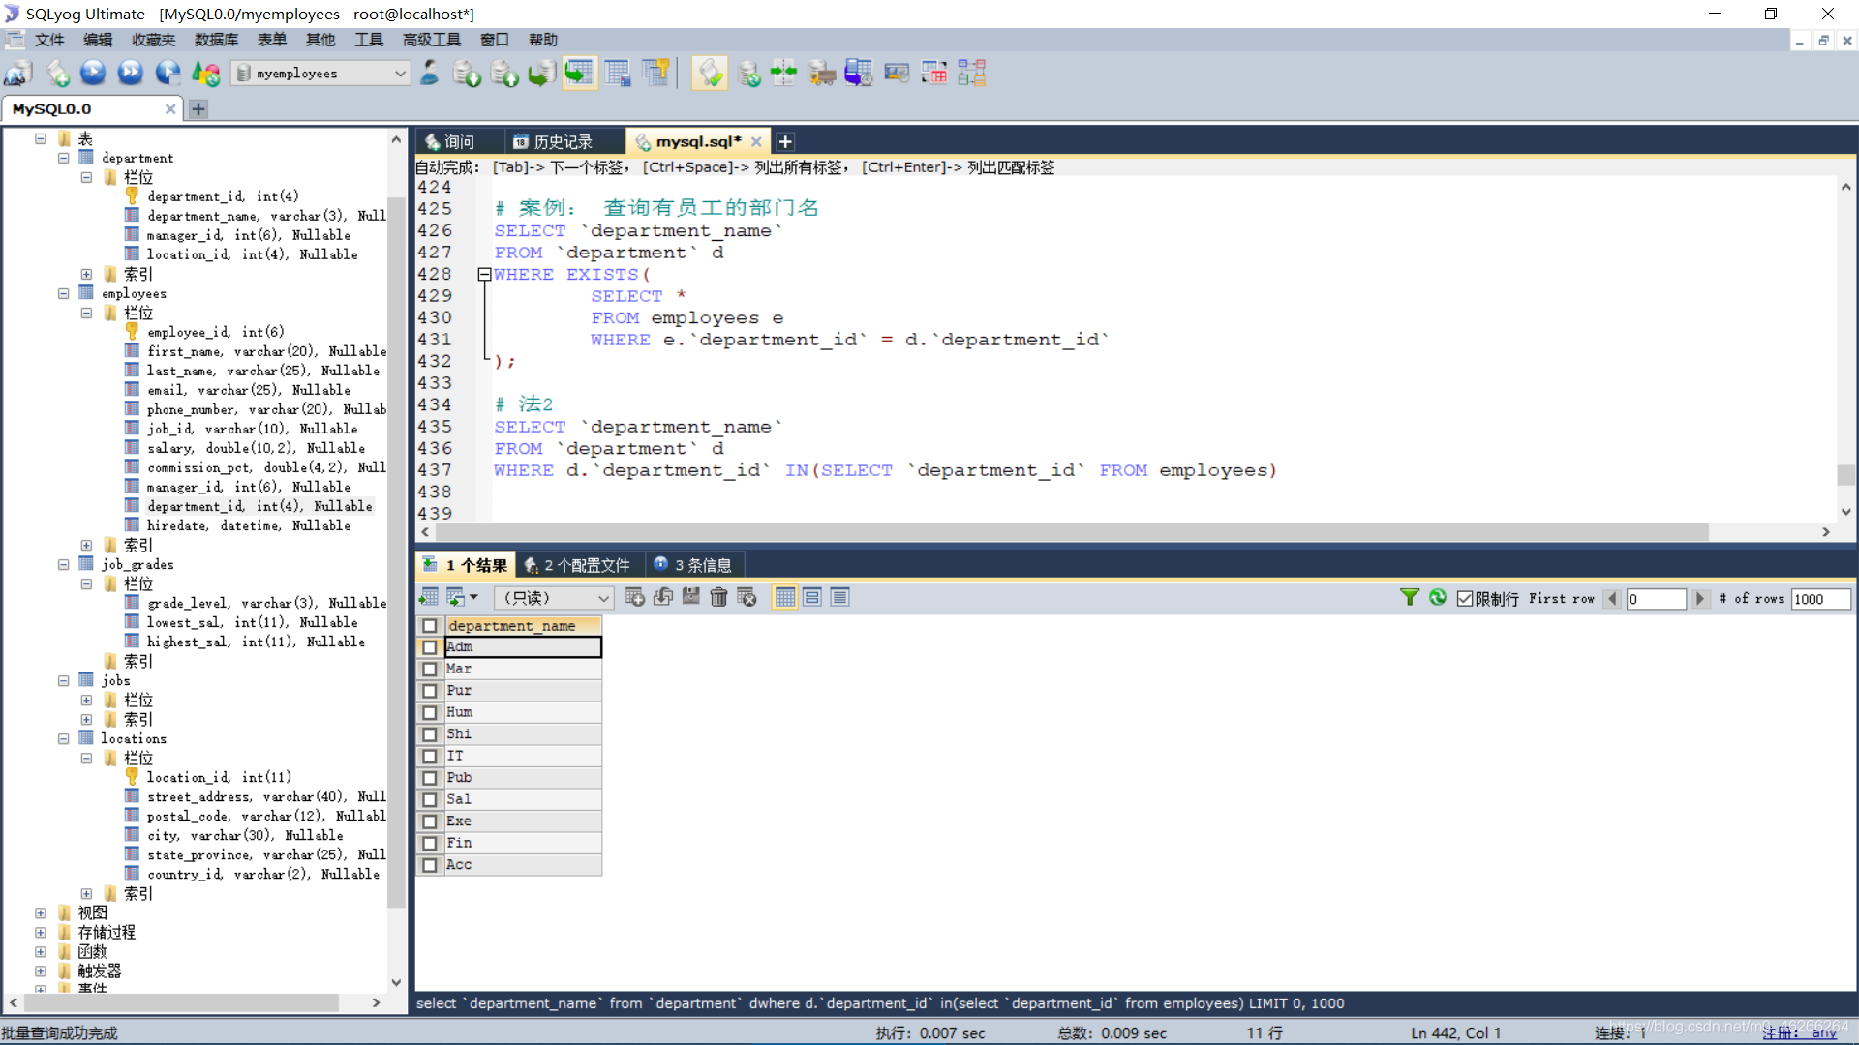
Task: Click the new connection icon
Action: pos(19,74)
